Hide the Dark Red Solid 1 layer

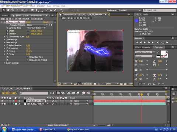click(x=2, y=101)
